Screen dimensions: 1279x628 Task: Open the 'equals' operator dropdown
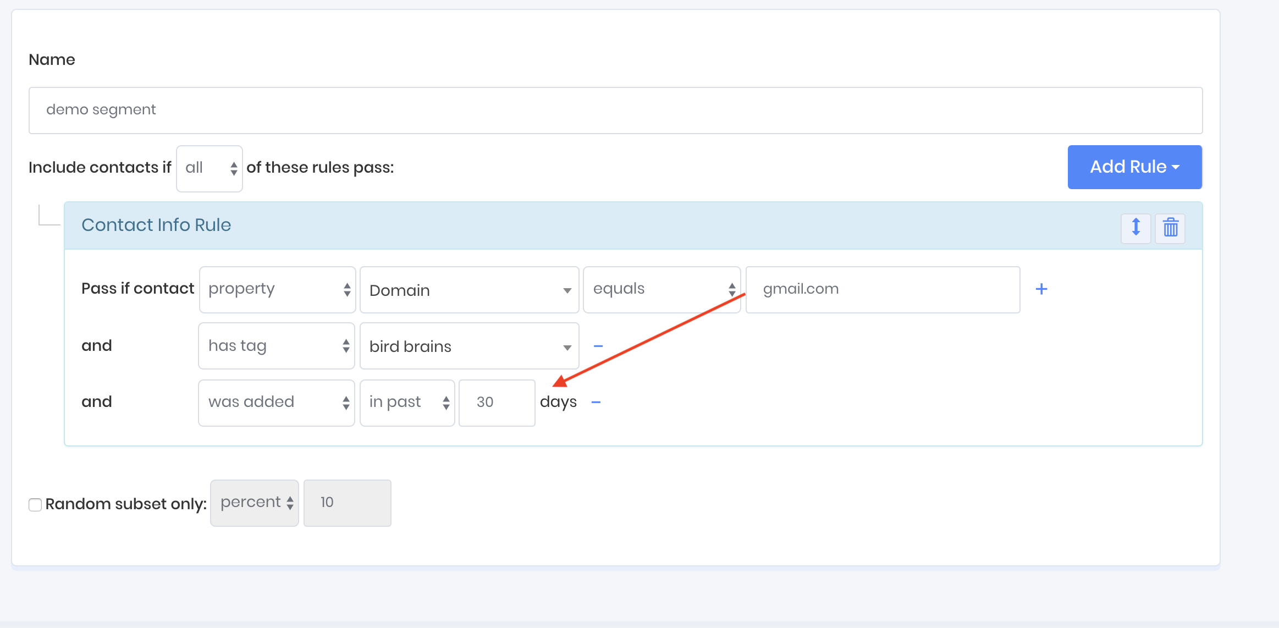661,290
